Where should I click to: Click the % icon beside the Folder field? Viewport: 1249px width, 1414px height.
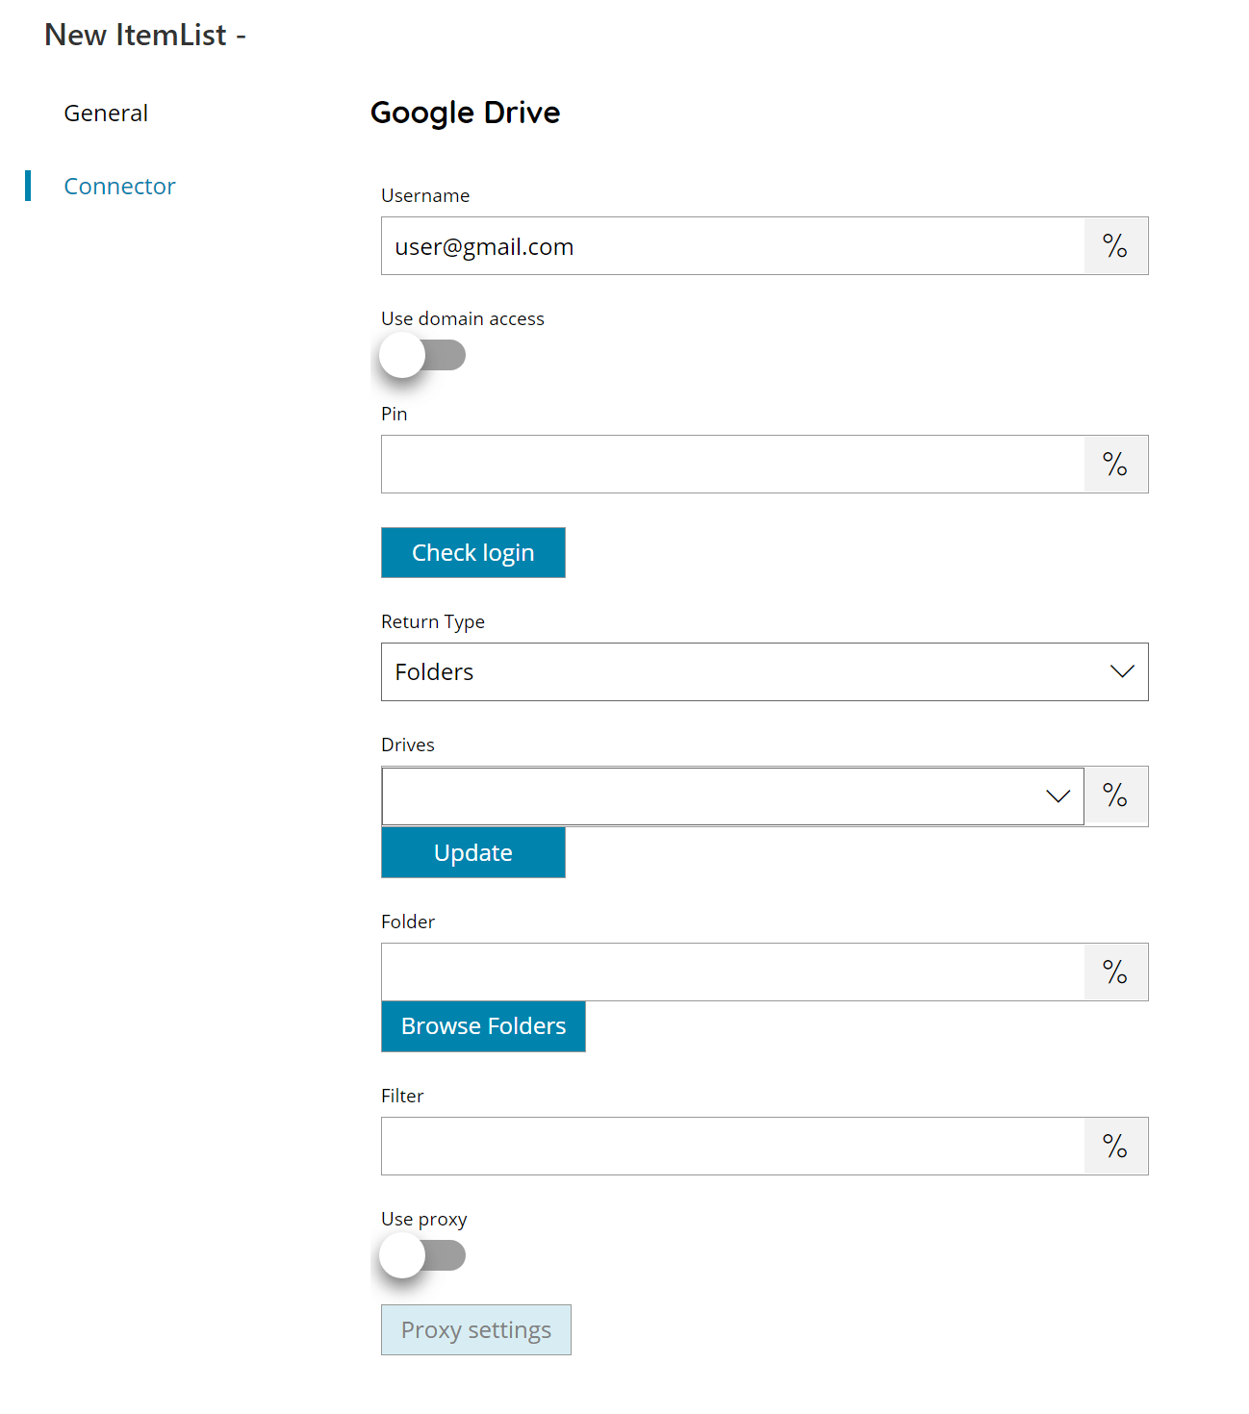click(1115, 972)
